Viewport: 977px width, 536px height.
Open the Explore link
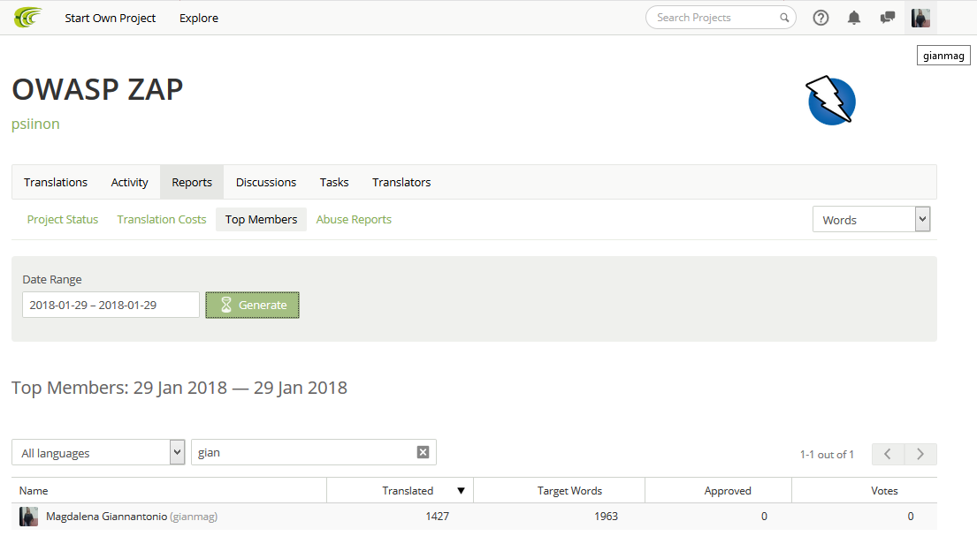tap(199, 18)
